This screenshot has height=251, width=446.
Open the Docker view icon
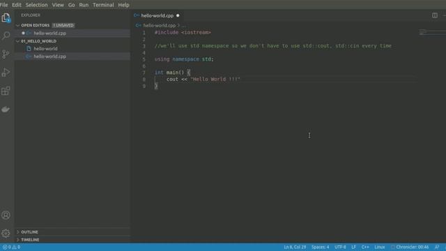coord(6,109)
